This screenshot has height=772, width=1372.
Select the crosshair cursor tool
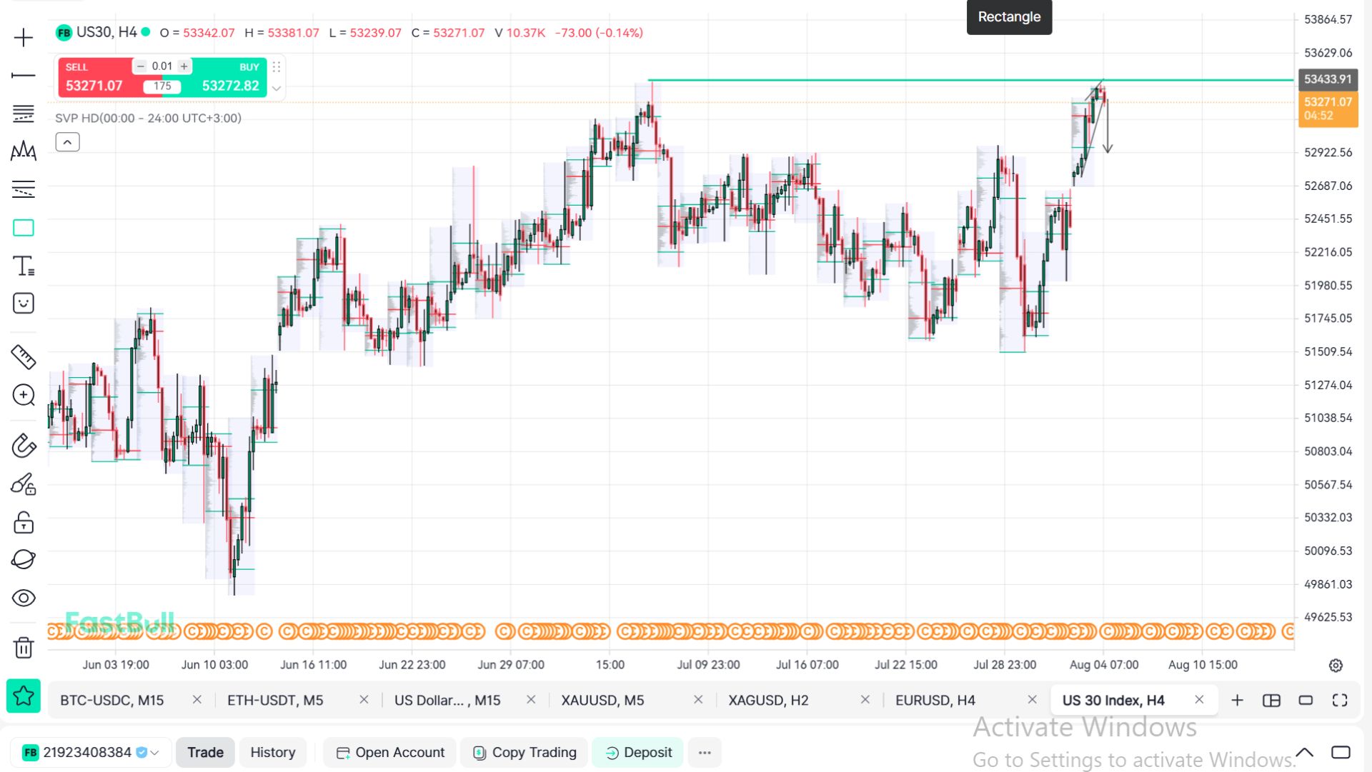(24, 37)
